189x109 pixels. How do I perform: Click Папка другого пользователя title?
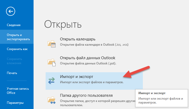86,95
